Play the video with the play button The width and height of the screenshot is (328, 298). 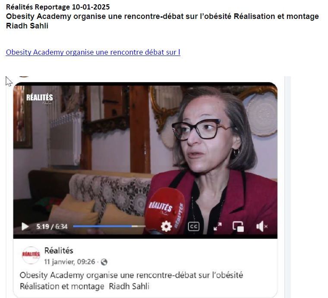click(25, 227)
